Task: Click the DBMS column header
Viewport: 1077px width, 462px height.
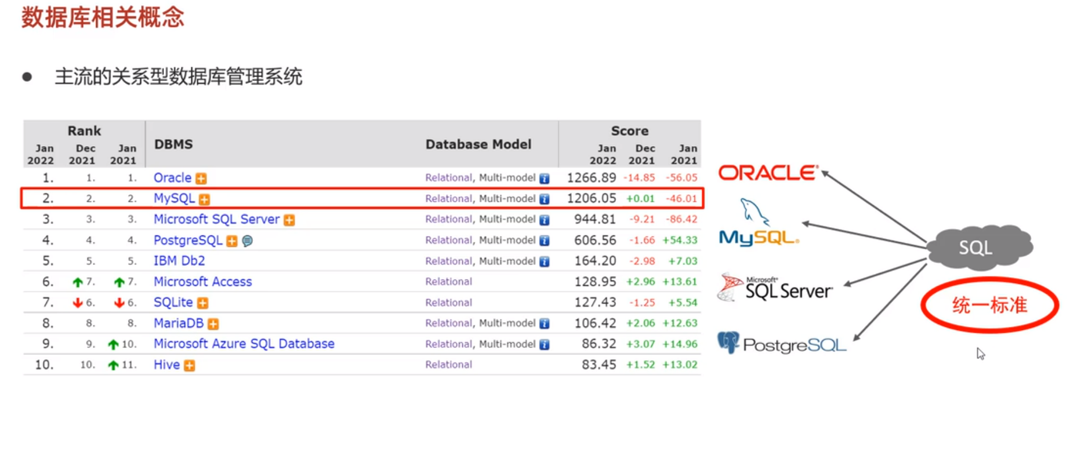Action: 173,144
